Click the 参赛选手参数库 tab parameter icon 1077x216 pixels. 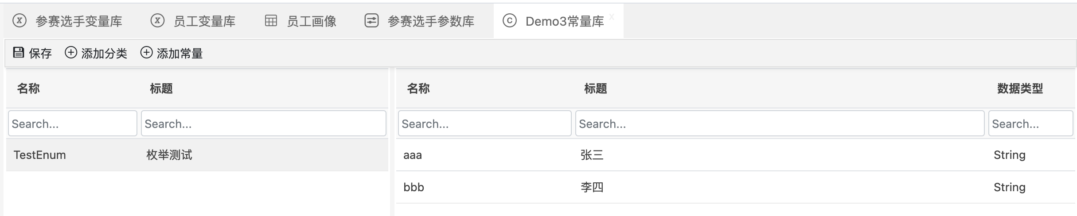pyautogui.click(x=371, y=21)
